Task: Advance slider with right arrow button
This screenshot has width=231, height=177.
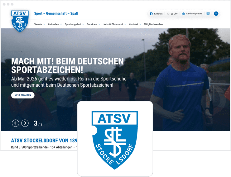Action: point(25,123)
